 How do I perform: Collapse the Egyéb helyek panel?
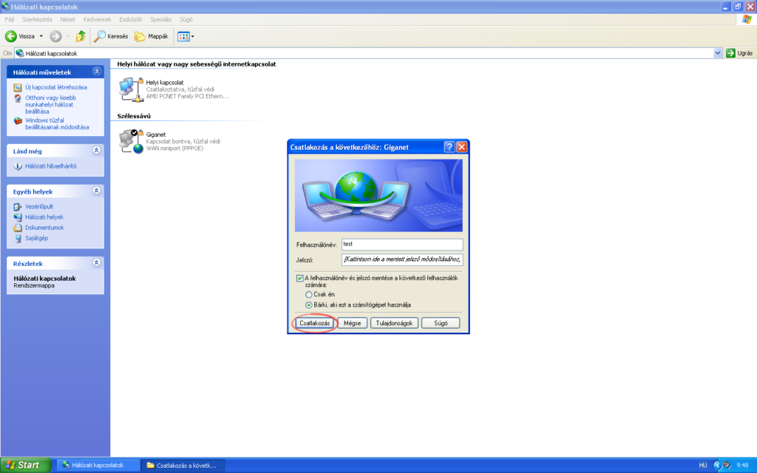pyautogui.click(x=98, y=191)
